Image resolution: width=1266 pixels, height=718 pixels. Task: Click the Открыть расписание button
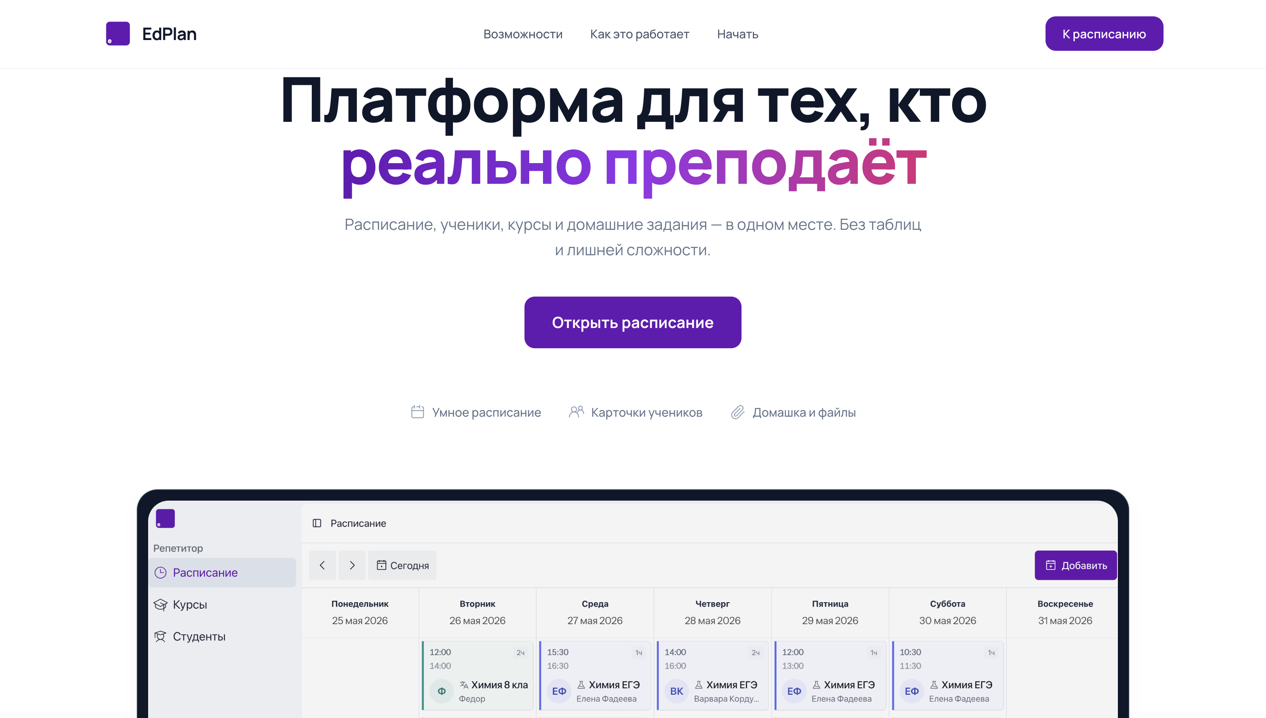pos(633,322)
